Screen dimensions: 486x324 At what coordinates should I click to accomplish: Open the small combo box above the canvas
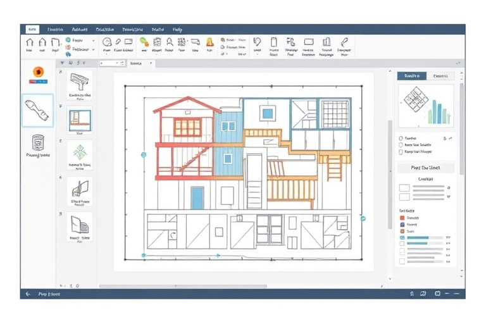click(111, 63)
